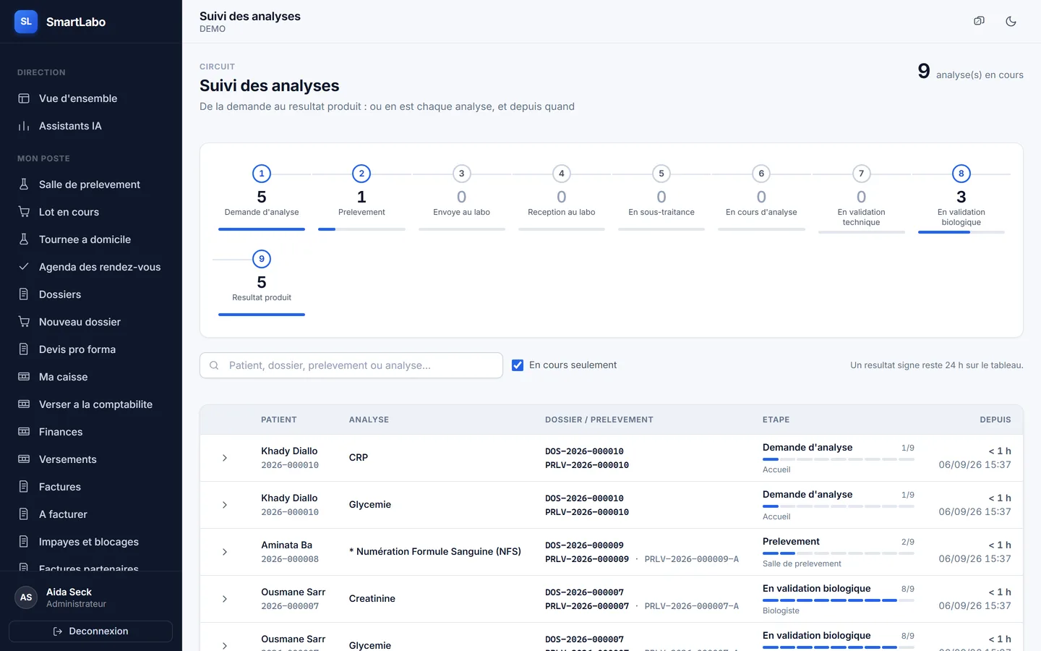Click progress bar under Demande d'analyse step
Image resolution: width=1041 pixels, height=651 pixels.
point(262,229)
